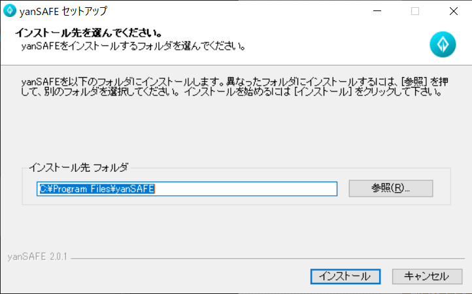Click the separator line beside version text
The width and height of the screenshot is (472, 294).
pos(261,259)
